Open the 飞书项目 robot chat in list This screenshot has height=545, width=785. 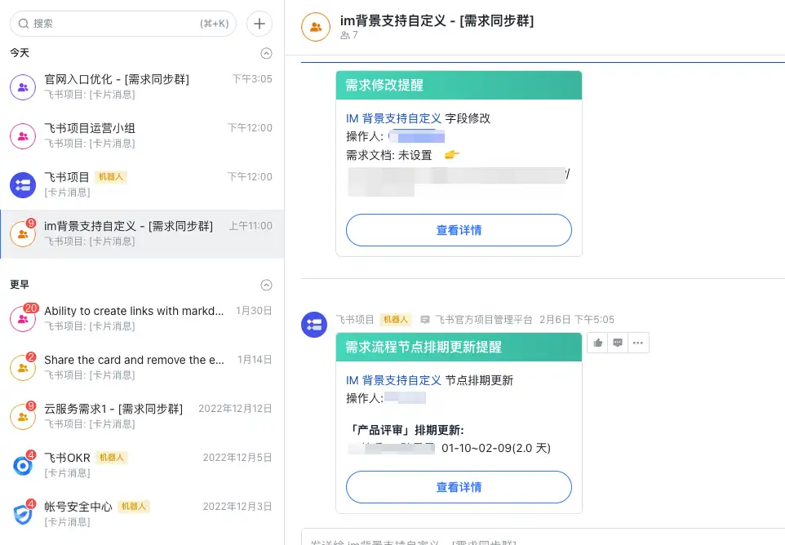tap(142, 185)
